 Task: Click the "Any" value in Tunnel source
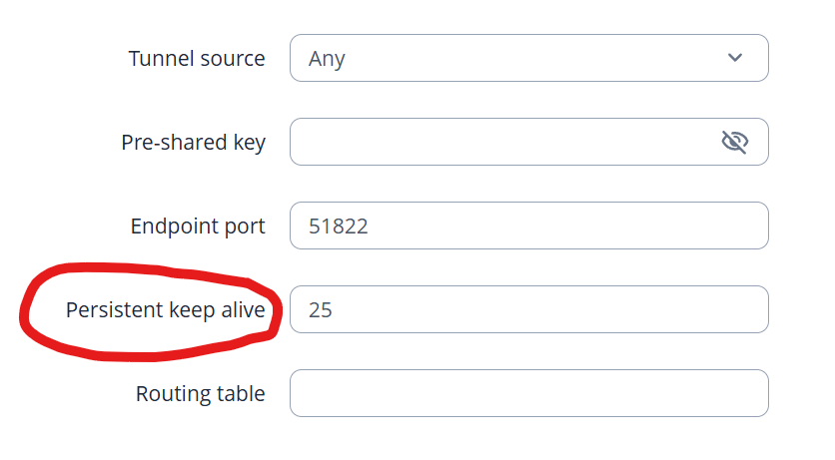[327, 59]
